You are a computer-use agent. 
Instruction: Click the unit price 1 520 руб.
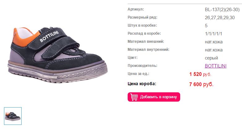click(x=200, y=74)
